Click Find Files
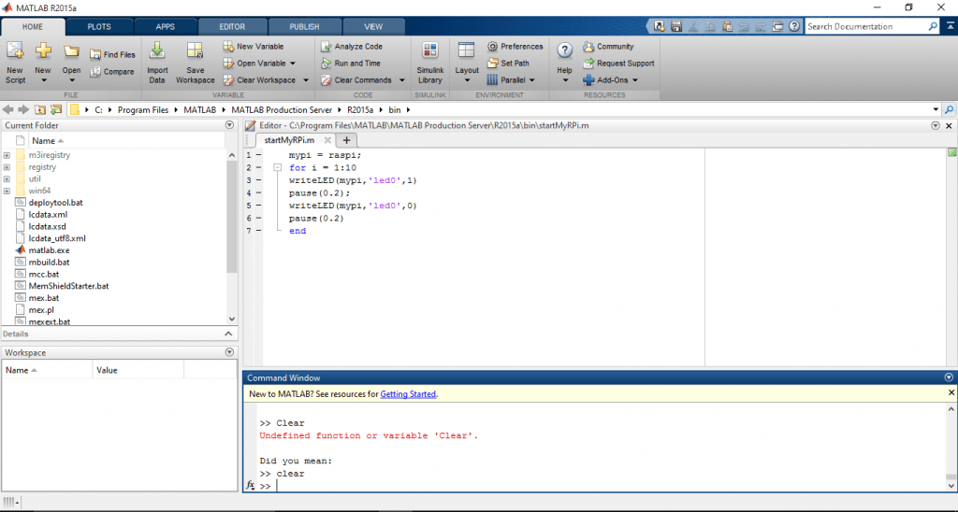 [x=113, y=54]
